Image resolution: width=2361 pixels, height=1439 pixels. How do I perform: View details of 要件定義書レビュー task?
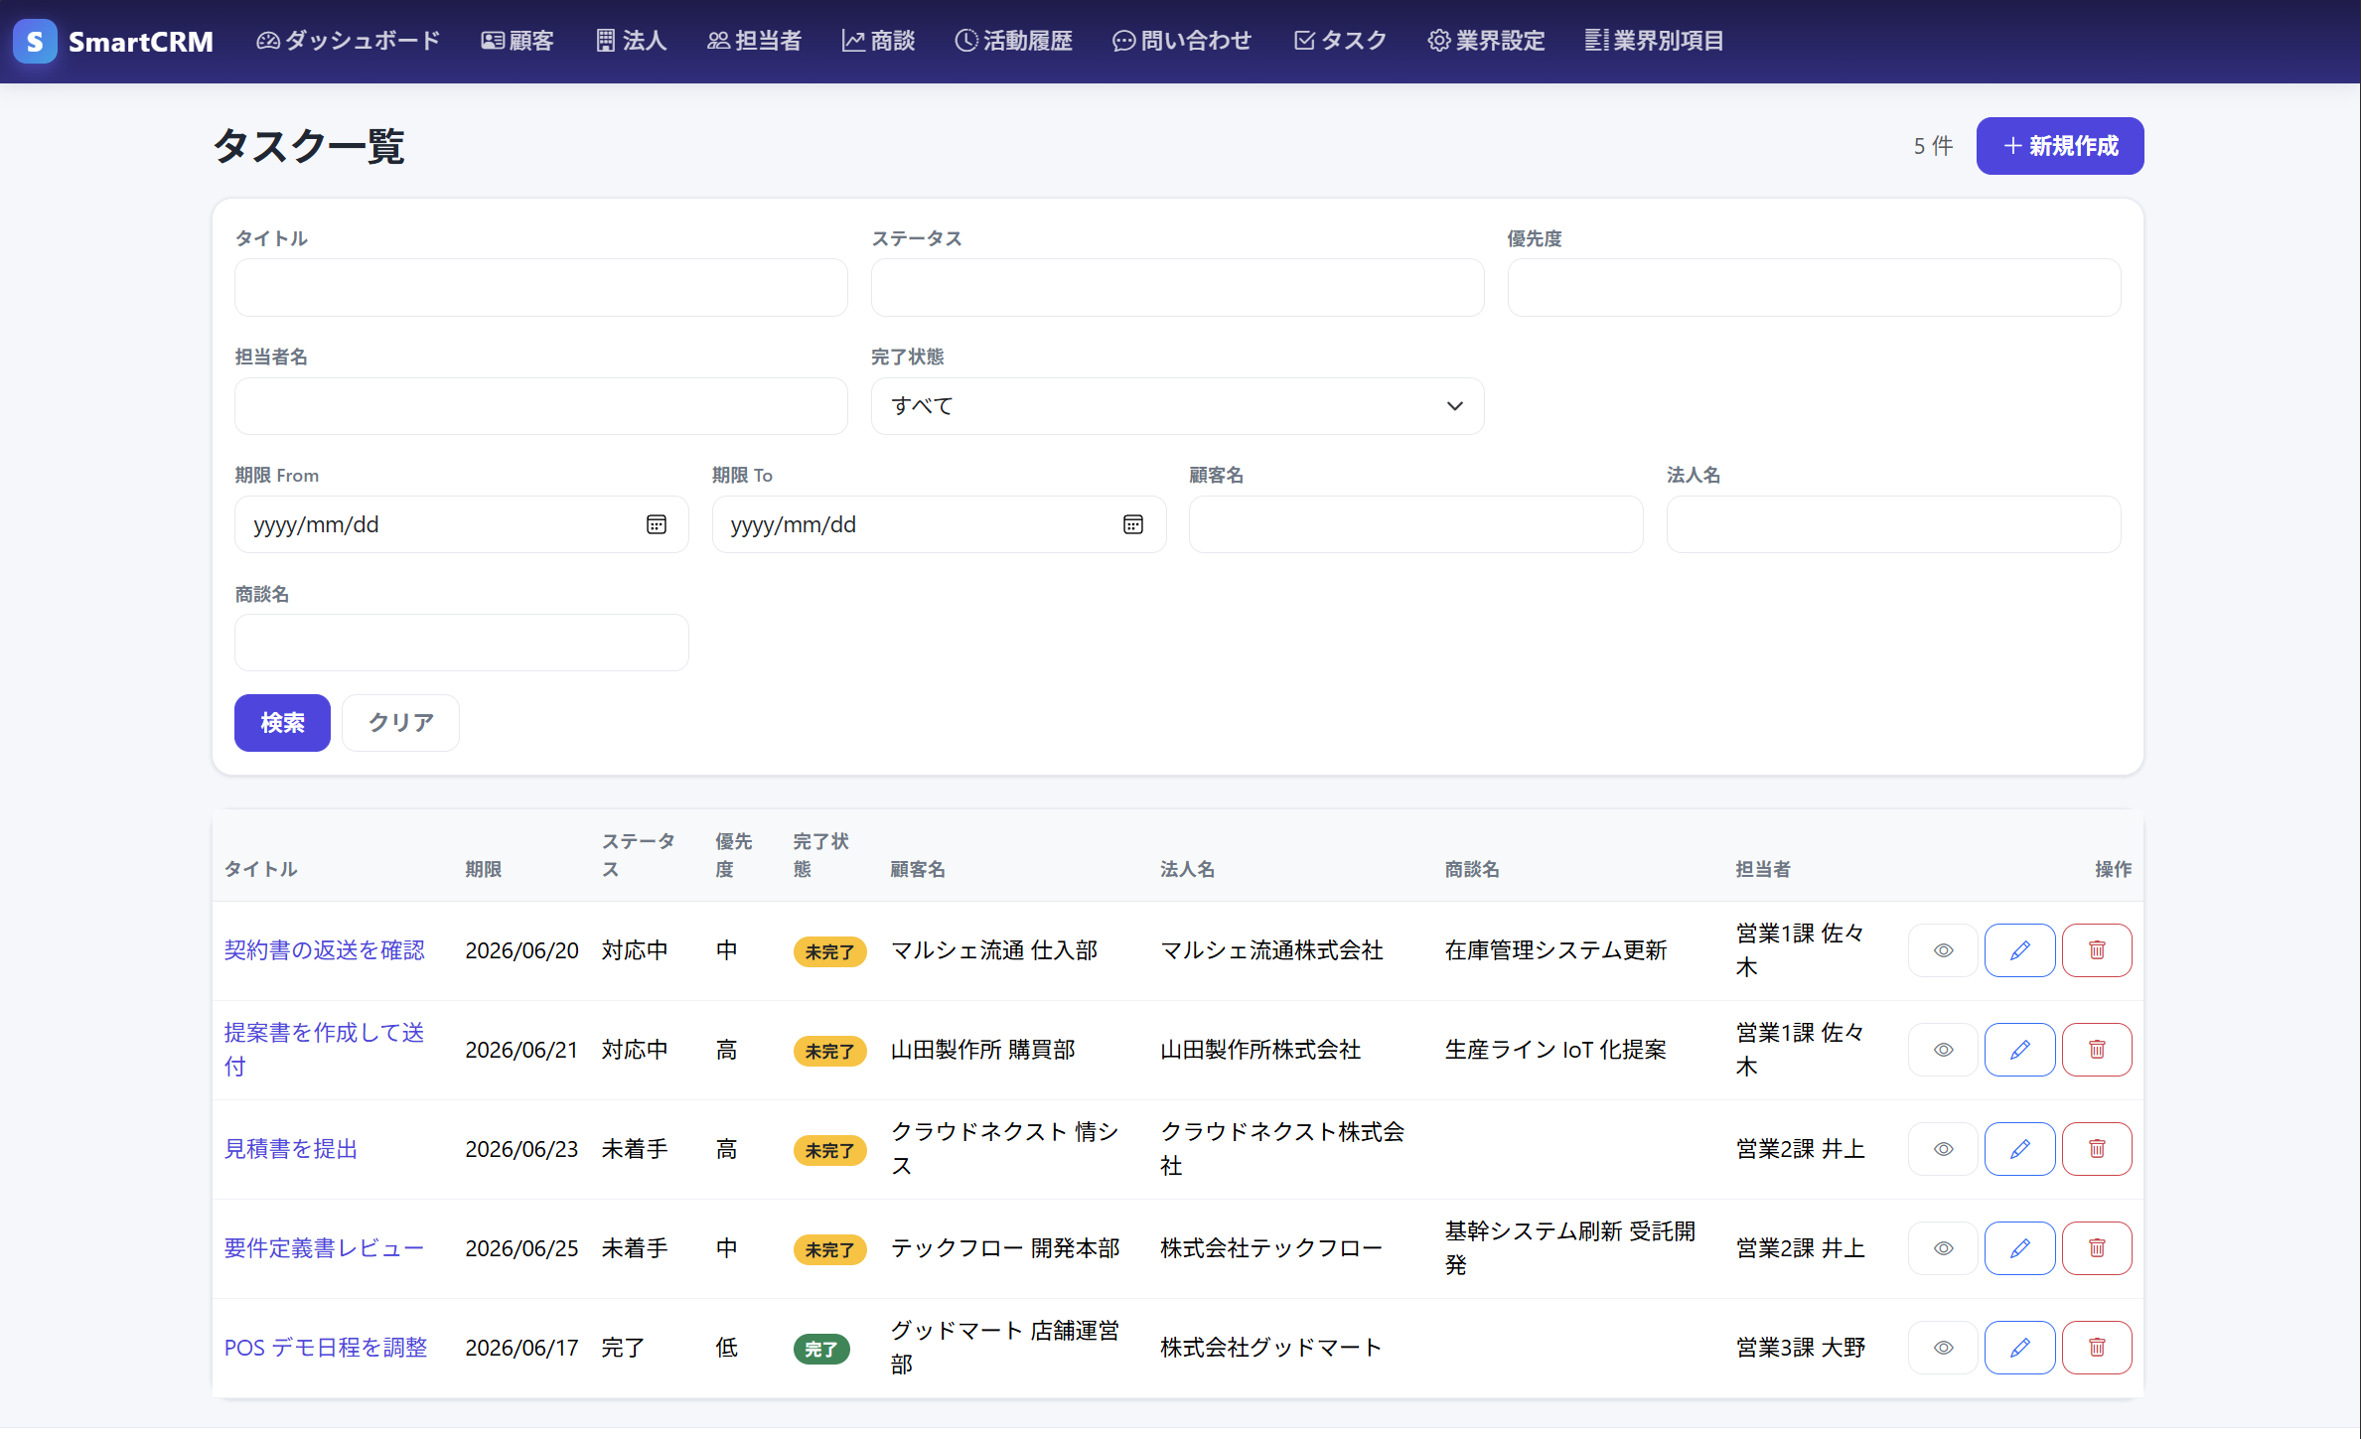click(x=1943, y=1248)
